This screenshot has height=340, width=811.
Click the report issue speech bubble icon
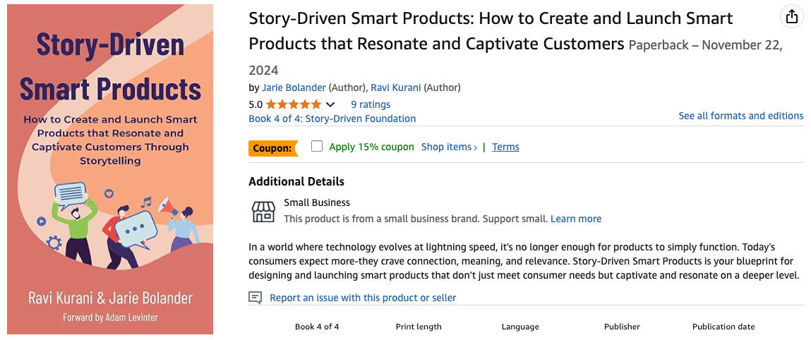coord(256,298)
